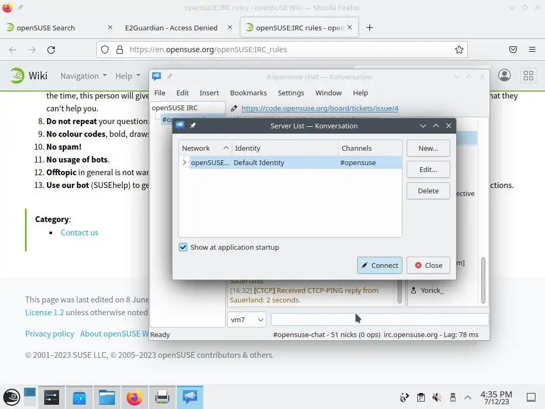Open Discover software center from taskbar
The height and width of the screenshot is (409, 545).
tap(79, 397)
